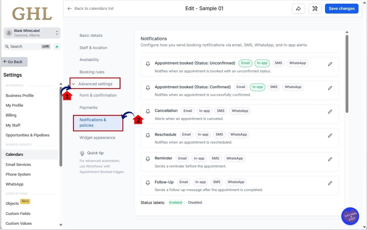This screenshot has height=230, width=368.
Task: Edit the Cancellation notification pencil icon
Action: (x=330, y=112)
